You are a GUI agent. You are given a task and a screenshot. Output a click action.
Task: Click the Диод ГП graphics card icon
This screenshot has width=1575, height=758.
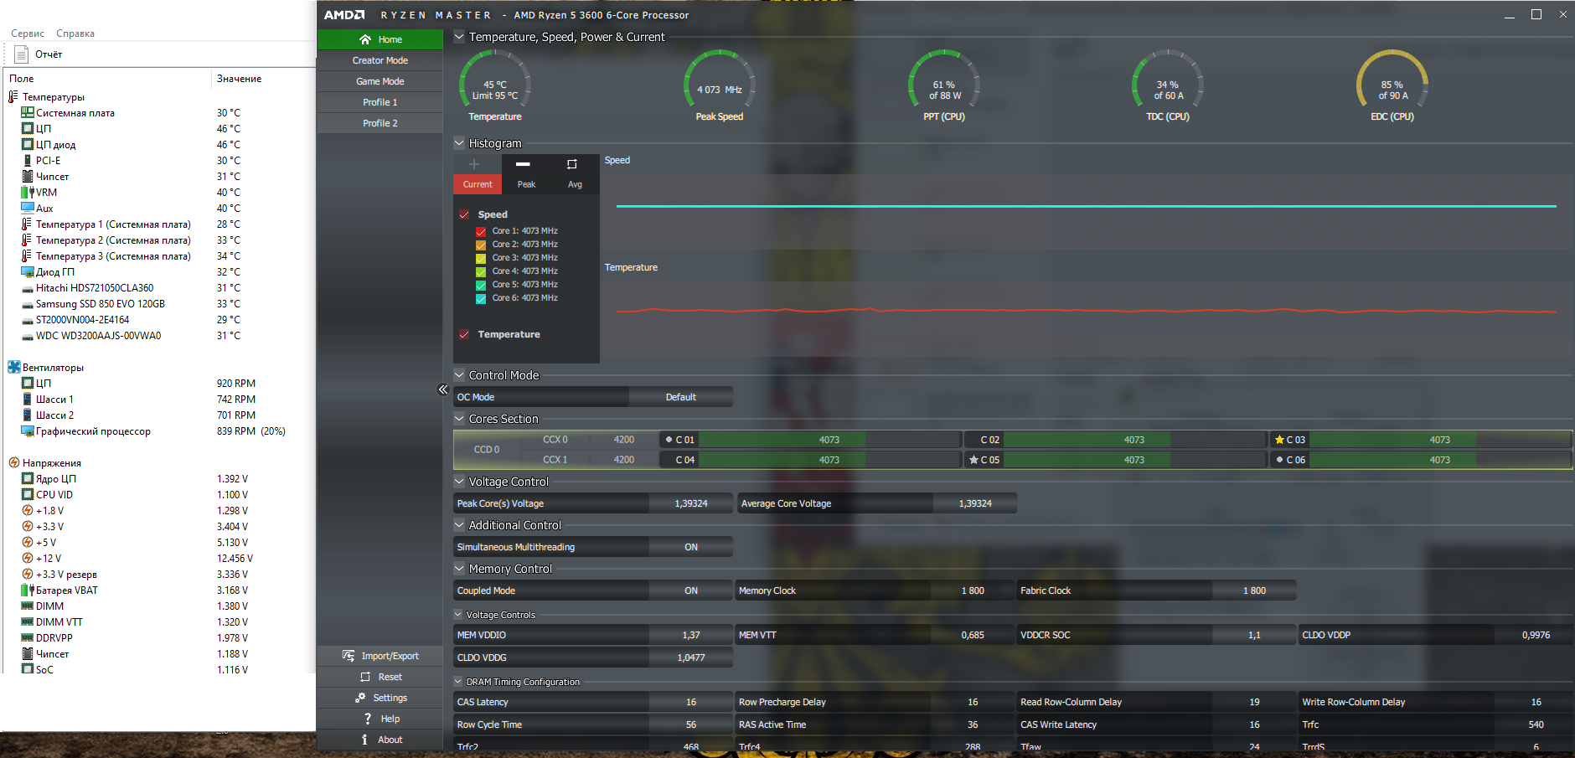point(28,272)
